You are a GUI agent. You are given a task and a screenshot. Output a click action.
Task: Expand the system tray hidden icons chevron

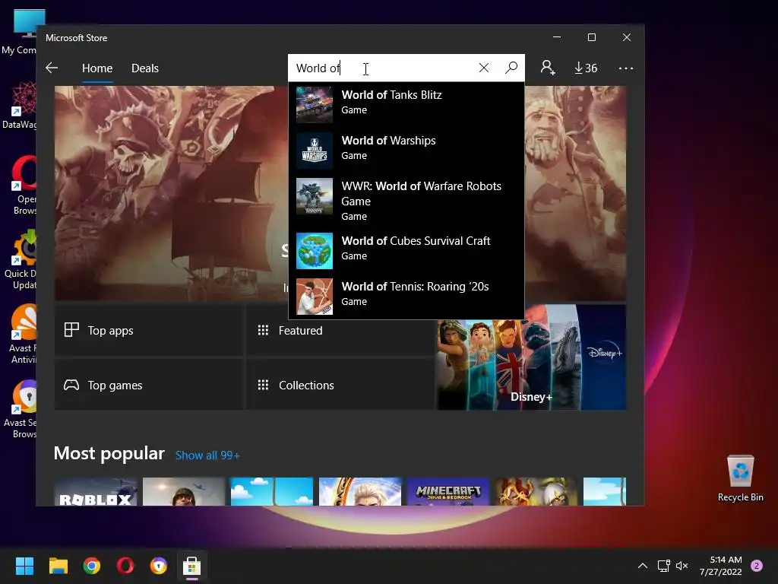[643, 566]
